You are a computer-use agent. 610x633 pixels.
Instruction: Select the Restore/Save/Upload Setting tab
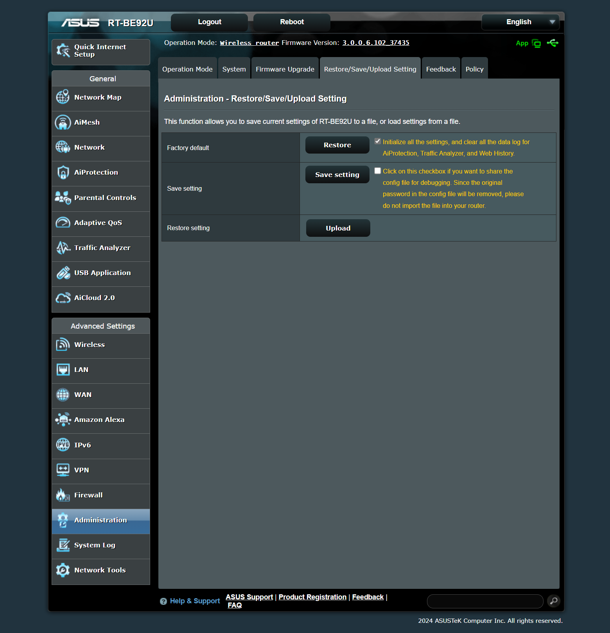(x=370, y=69)
